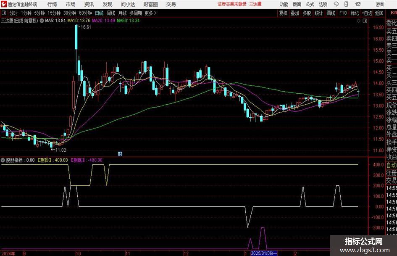397x256 pixels.
Task: Click the 游客 guest account label
Action: (x=380, y=4)
